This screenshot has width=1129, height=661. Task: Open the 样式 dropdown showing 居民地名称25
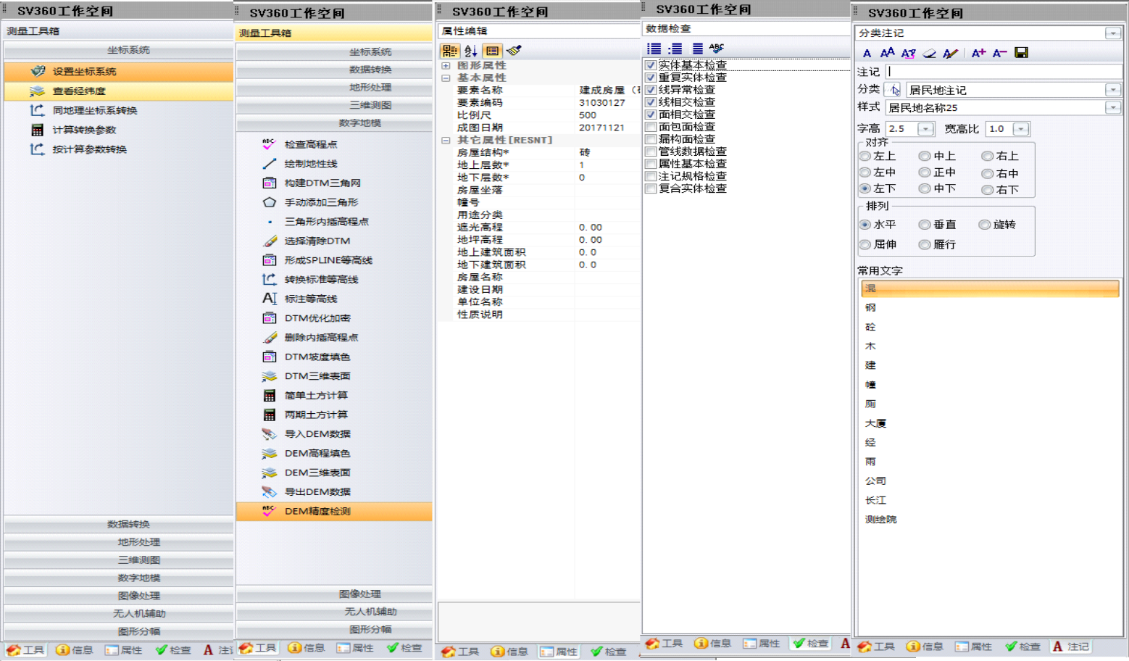pyautogui.click(x=1113, y=108)
